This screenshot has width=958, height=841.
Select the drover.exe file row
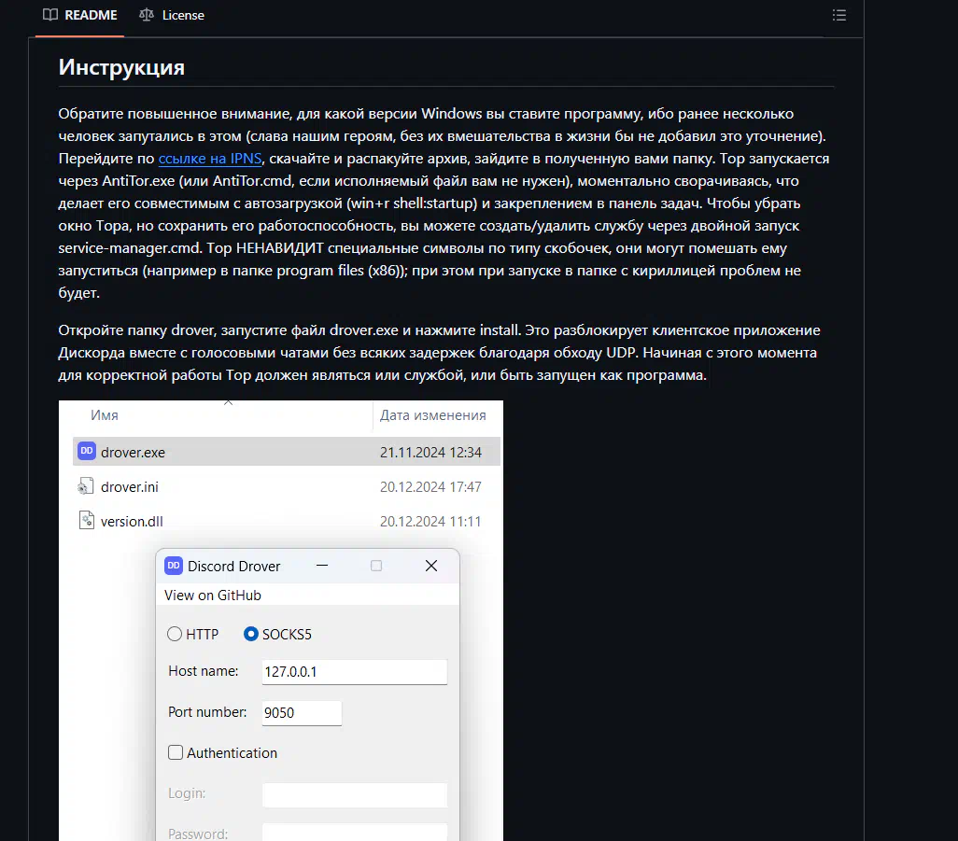[x=287, y=452]
